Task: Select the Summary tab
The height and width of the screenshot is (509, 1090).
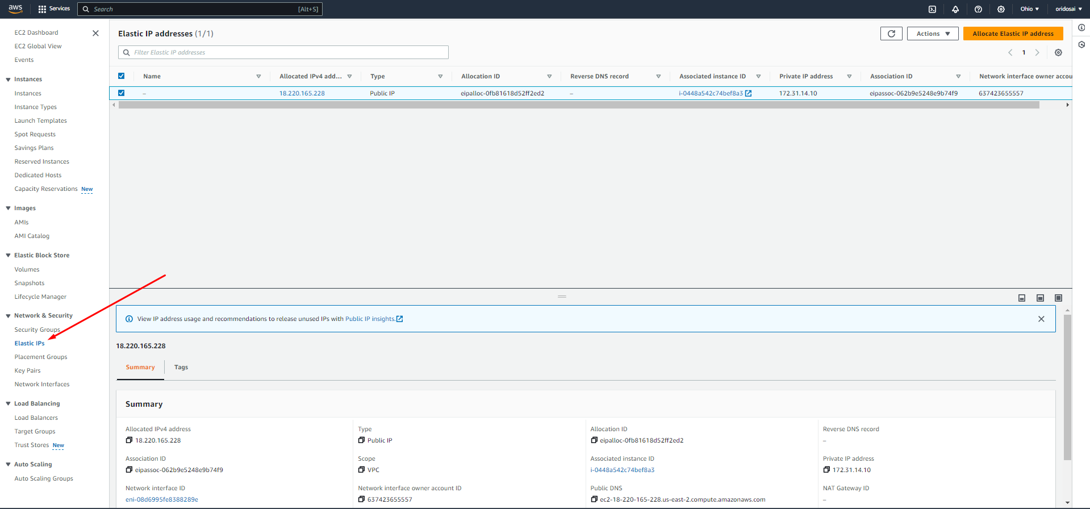Action: [140, 368]
